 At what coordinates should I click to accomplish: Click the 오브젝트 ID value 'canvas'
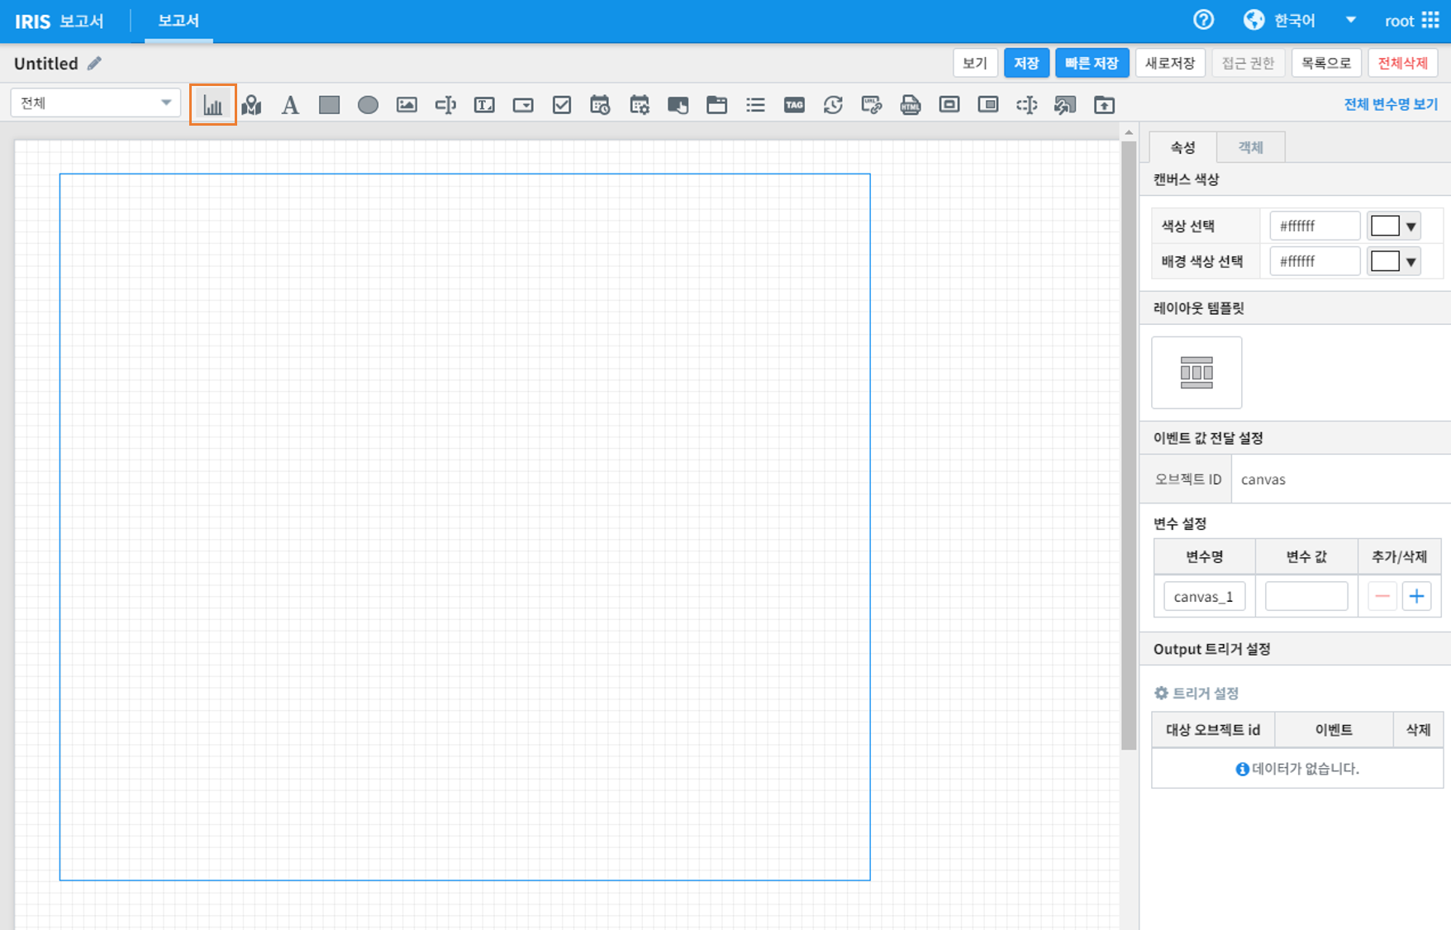[x=1263, y=479]
